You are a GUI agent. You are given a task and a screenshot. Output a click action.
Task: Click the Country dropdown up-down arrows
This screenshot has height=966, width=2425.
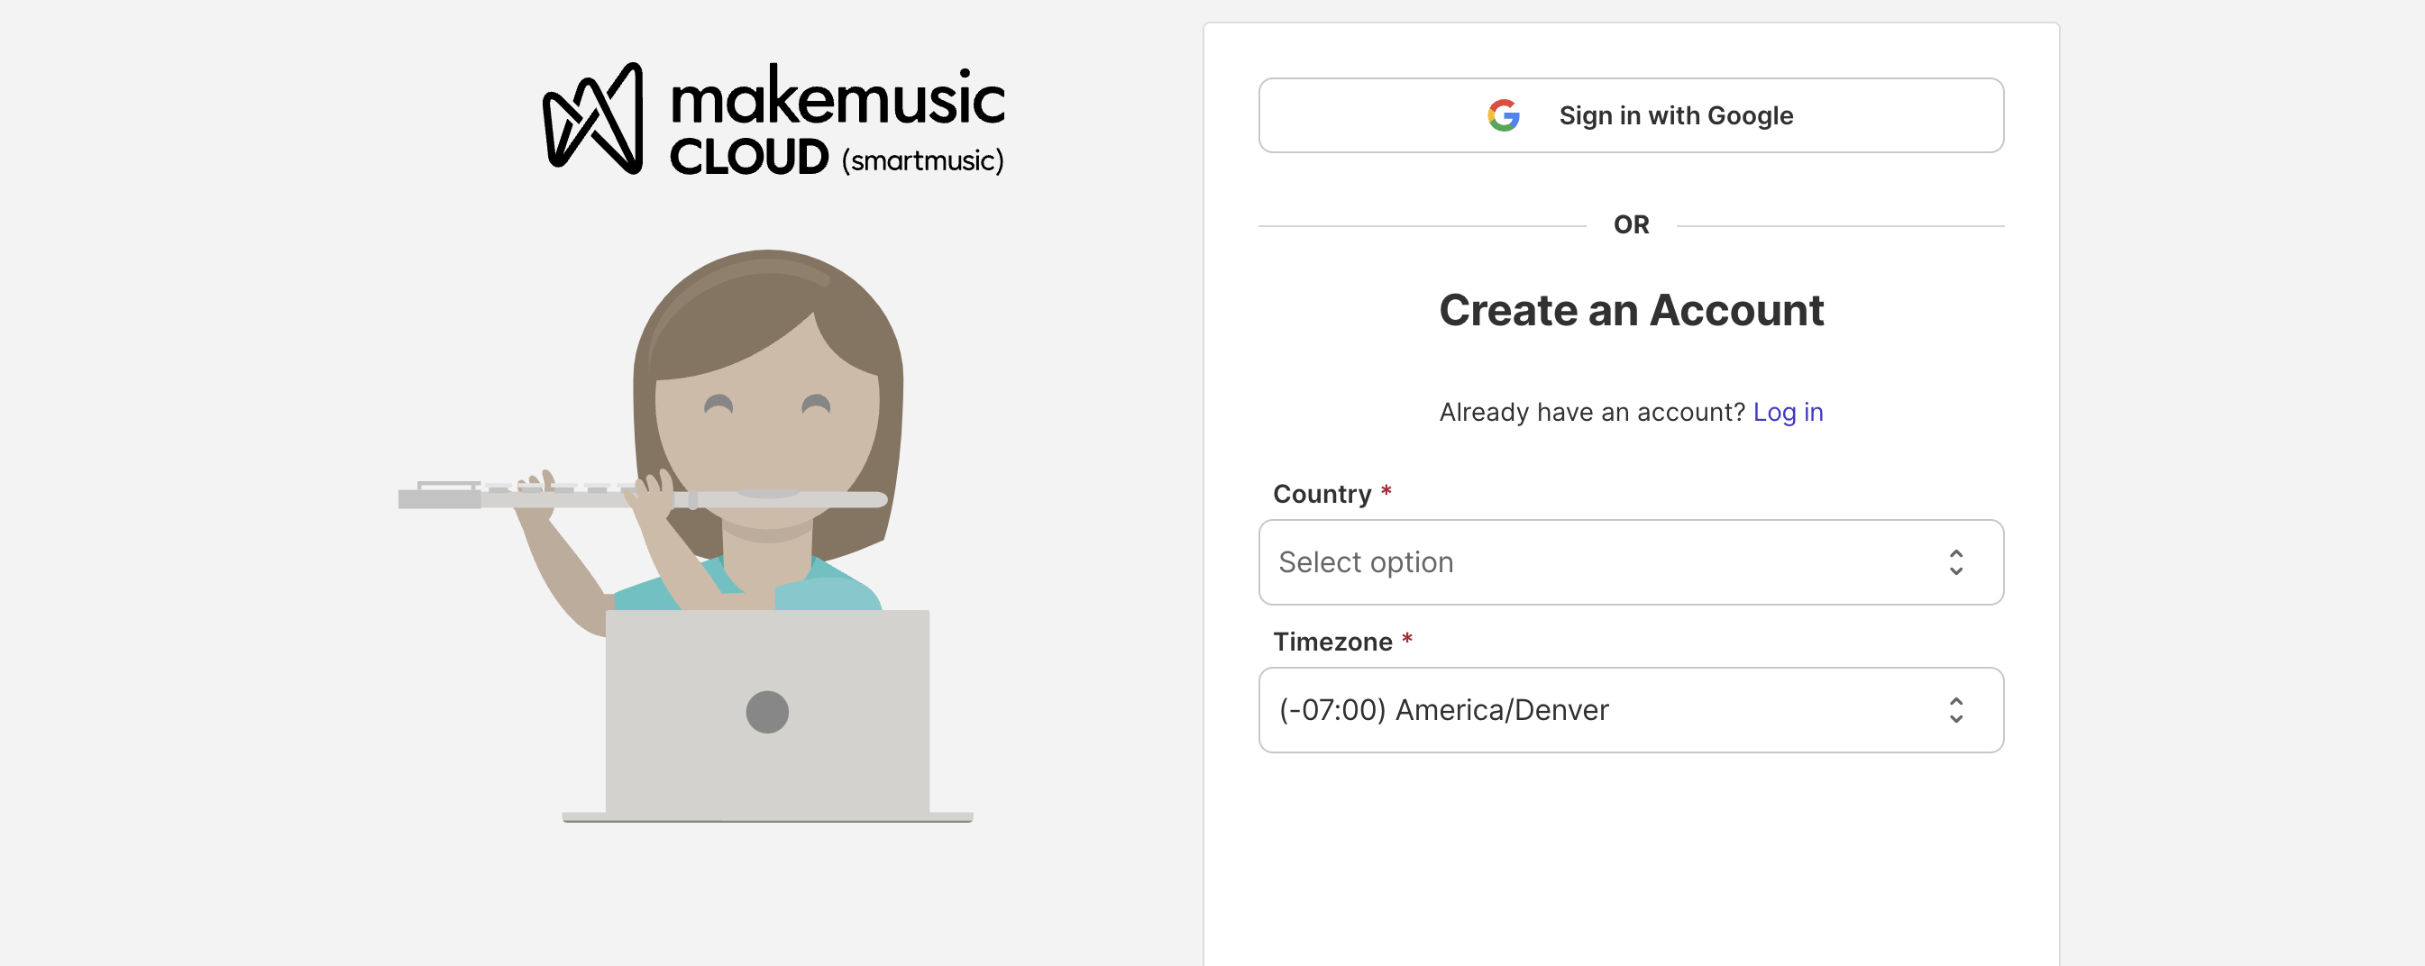click(1955, 562)
